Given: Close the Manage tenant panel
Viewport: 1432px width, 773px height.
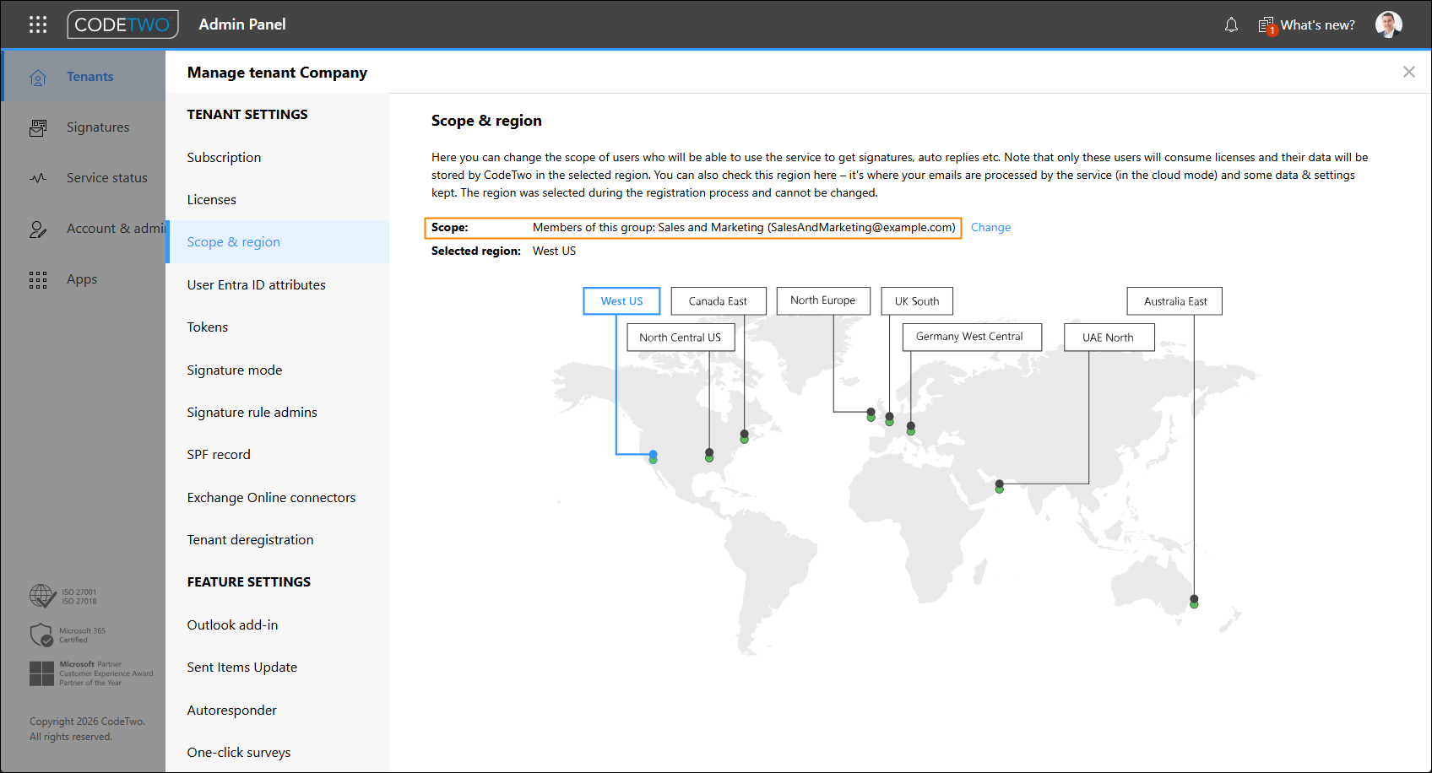Looking at the screenshot, I should coord(1408,72).
